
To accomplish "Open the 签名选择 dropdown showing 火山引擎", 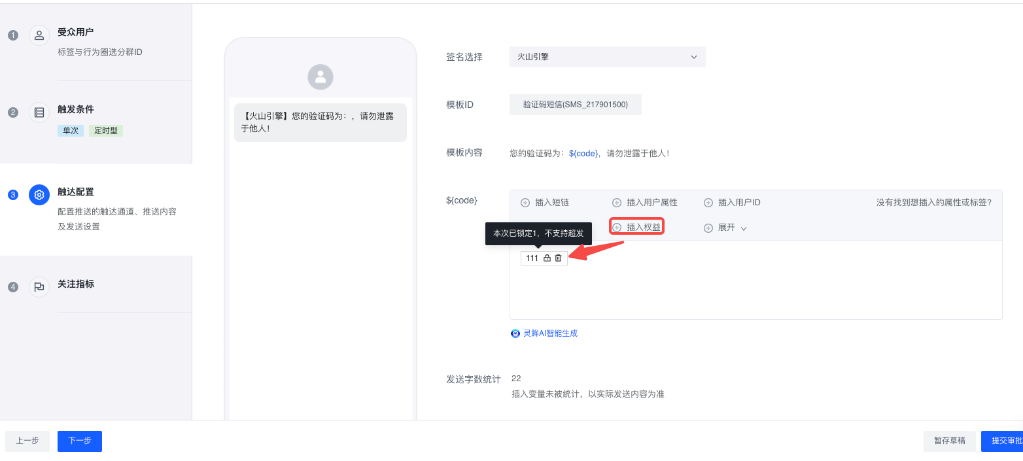I will click(607, 57).
